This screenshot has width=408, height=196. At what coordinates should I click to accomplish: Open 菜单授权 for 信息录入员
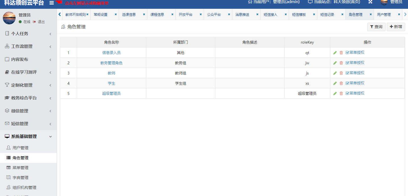355,52
